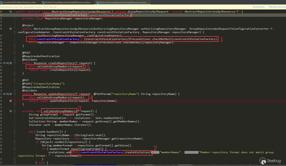The height and width of the screenshot is (166, 286).
Task: Click Preconditions.checkNotNull(repositoryManager) call
Action: click(x=137, y=43)
